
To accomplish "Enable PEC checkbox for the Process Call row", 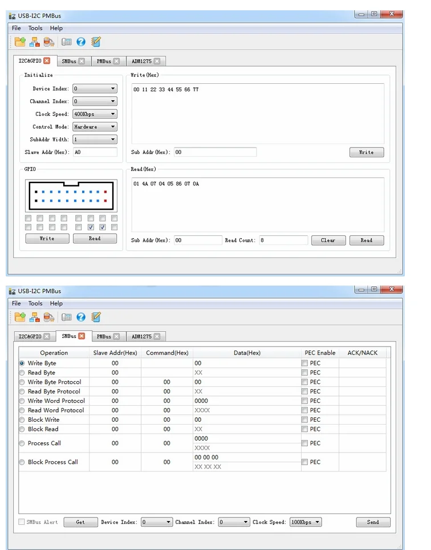I will [305, 443].
